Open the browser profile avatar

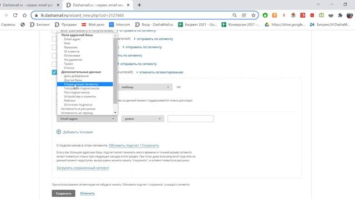[349, 15]
